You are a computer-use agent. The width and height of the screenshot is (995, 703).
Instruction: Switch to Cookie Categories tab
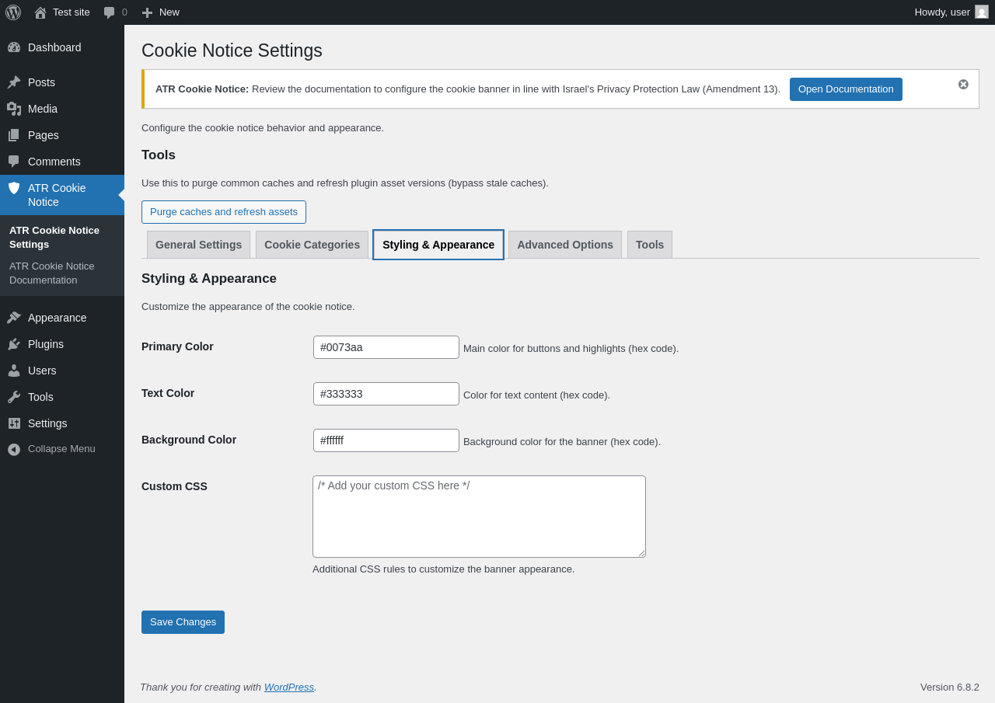tap(312, 245)
